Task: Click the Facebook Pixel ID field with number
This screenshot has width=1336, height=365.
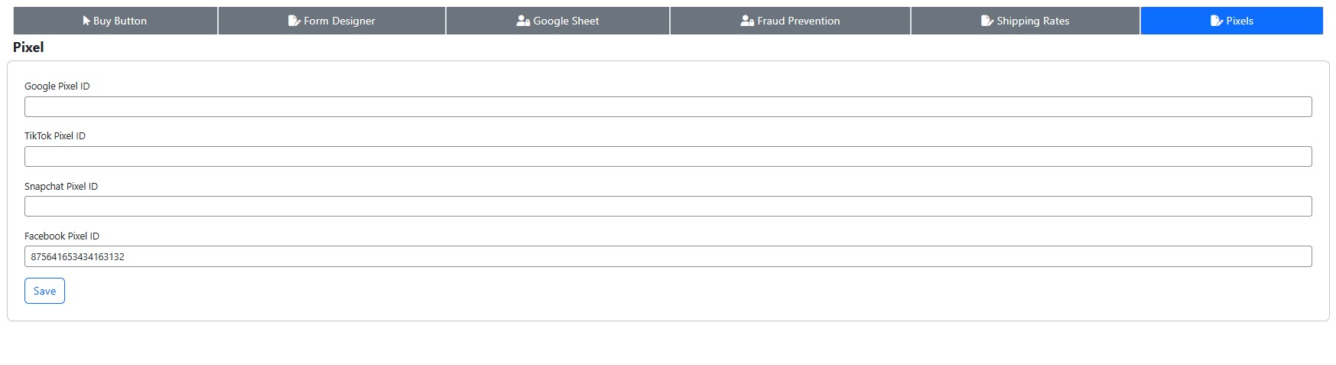Action: (668, 256)
